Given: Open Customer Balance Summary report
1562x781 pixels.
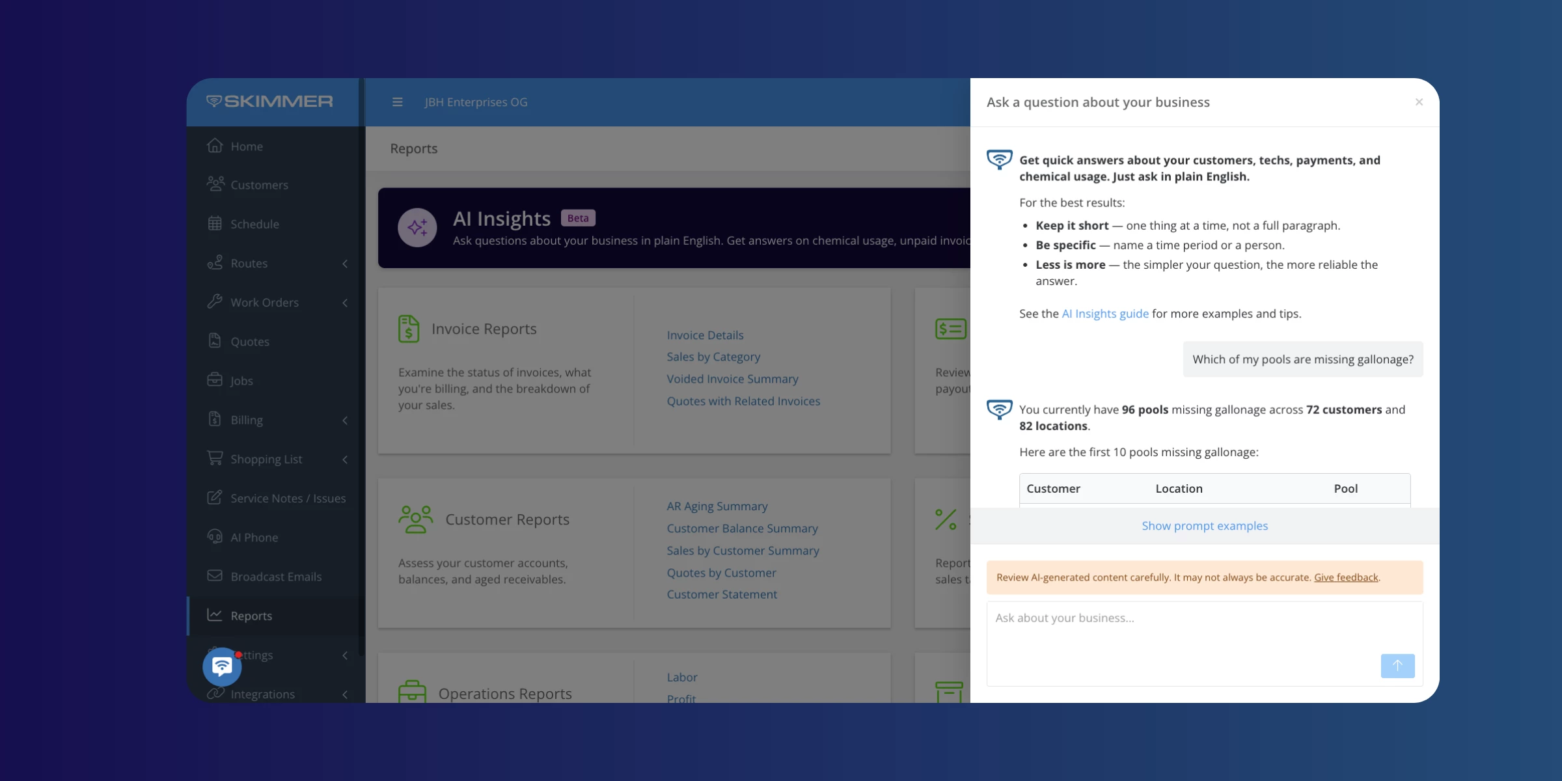Looking at the screenshot, I should 742,528.
